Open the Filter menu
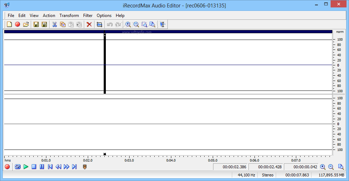The image size is (349, 181). coord(88,15)
